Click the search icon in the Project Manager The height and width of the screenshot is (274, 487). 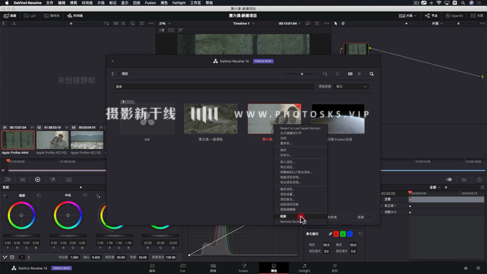[372, 74]
